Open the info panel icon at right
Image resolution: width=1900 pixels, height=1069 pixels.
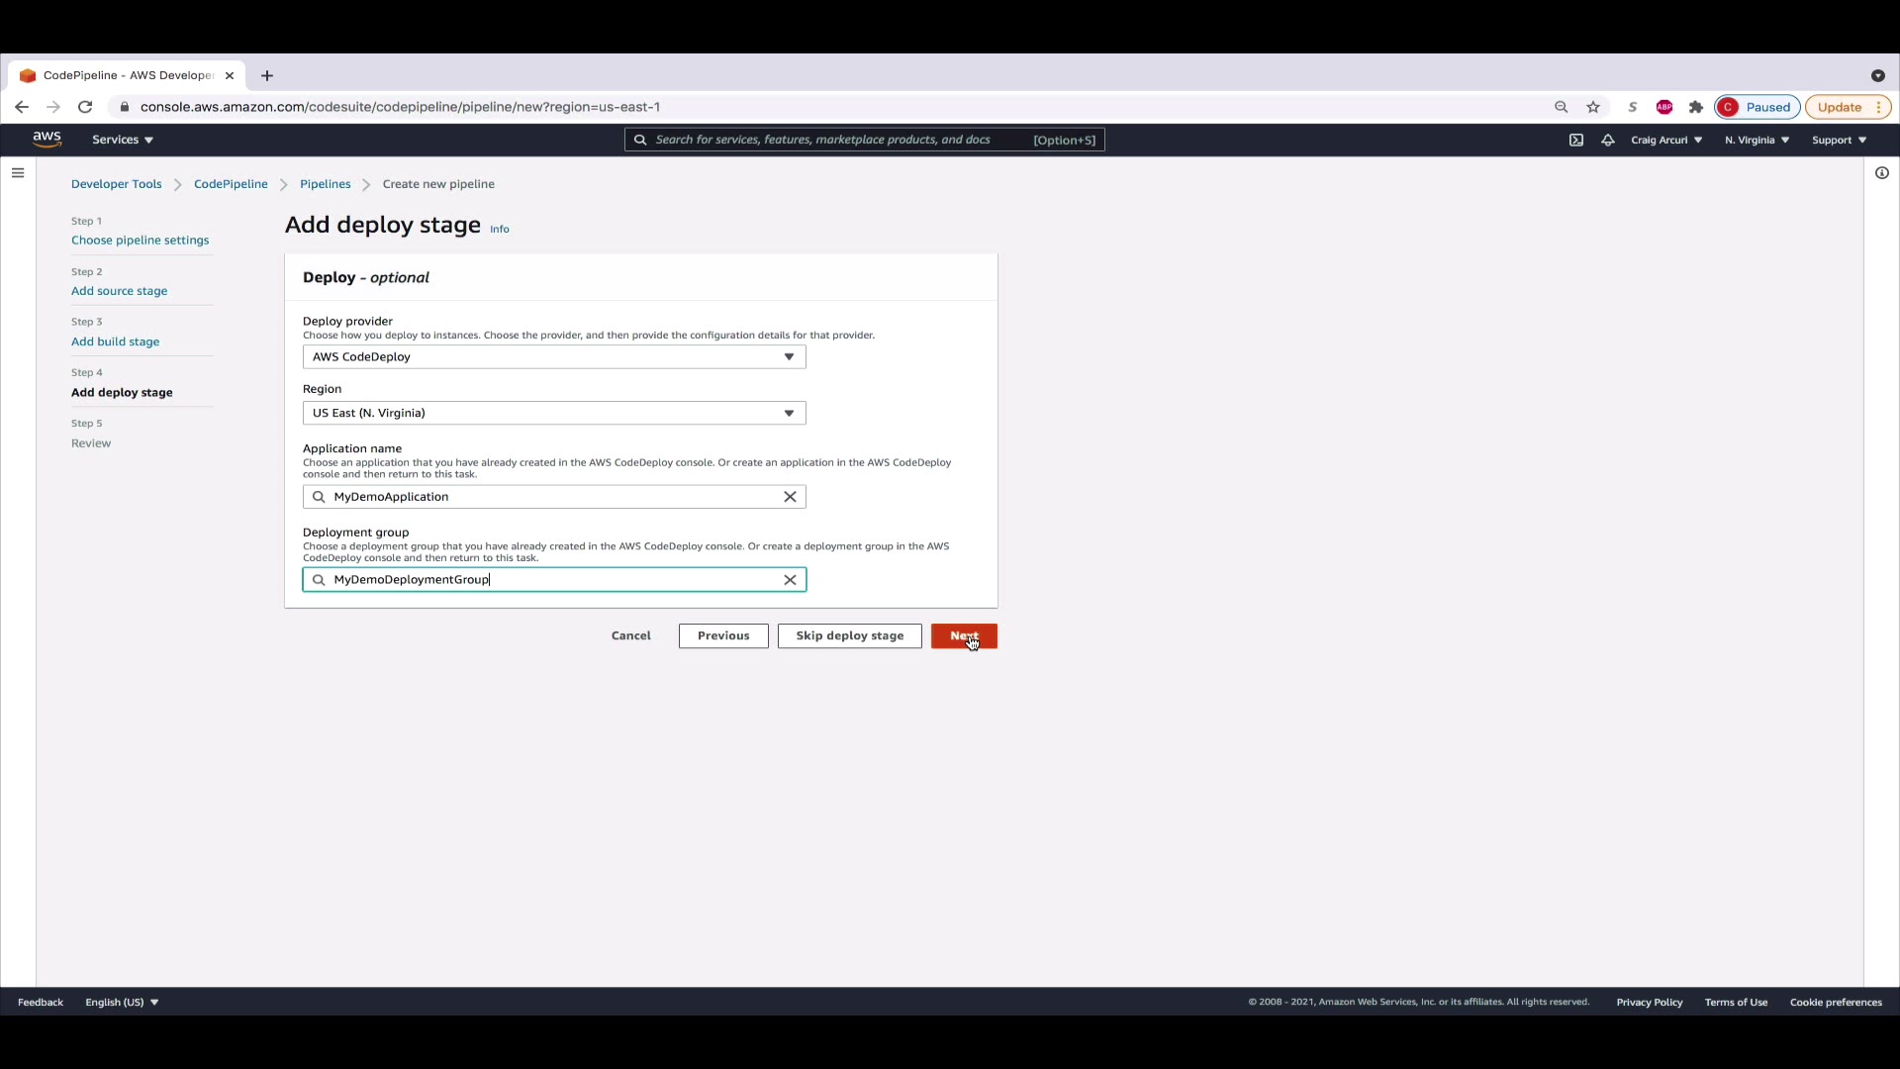pos(1881,173)
